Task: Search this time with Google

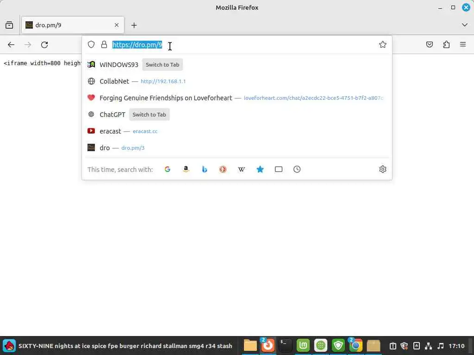Action: (168, 169)
